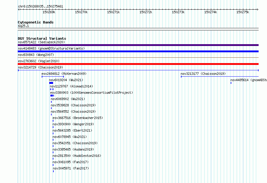Open nsv1129767 (Alsmadi2014) label
Viewport: 267px width, 183px height.
pos(71,86)
